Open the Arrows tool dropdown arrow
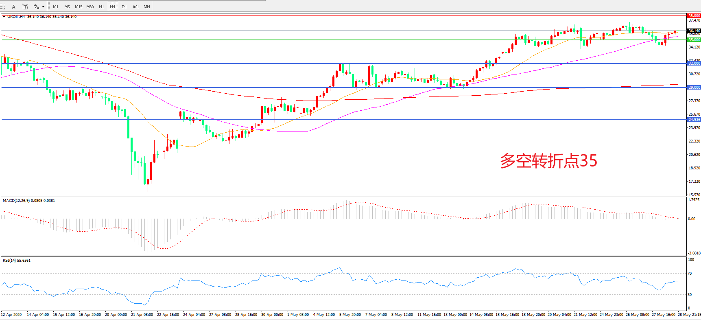This screenshot has height=320, width=701. [43, 7]
